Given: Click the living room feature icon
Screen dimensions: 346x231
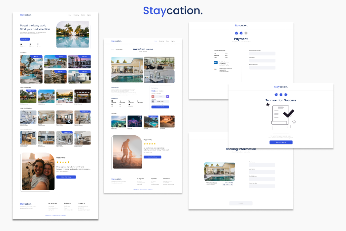Looking at the screenshot, I should click(120, 101).
